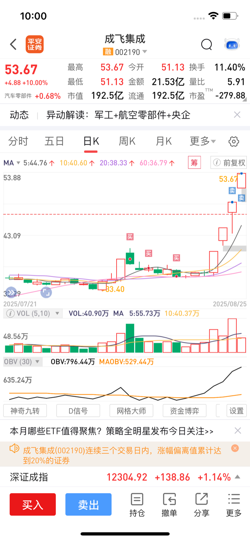Image resolution: width=250 pixels, height=541 pixels.
Task: Tap the leftmost 买 signal marker on chart
Action: click(x=130, y=237)
